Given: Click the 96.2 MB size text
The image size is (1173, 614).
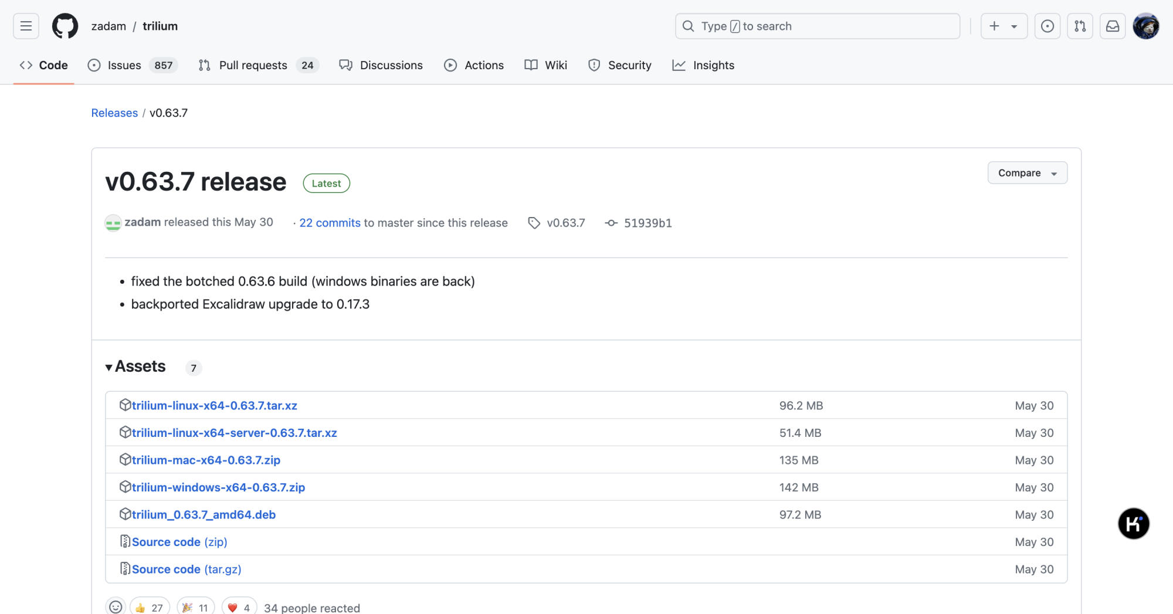Looking at the screenshot, I should pyautogui.click(x=801, y=405).
